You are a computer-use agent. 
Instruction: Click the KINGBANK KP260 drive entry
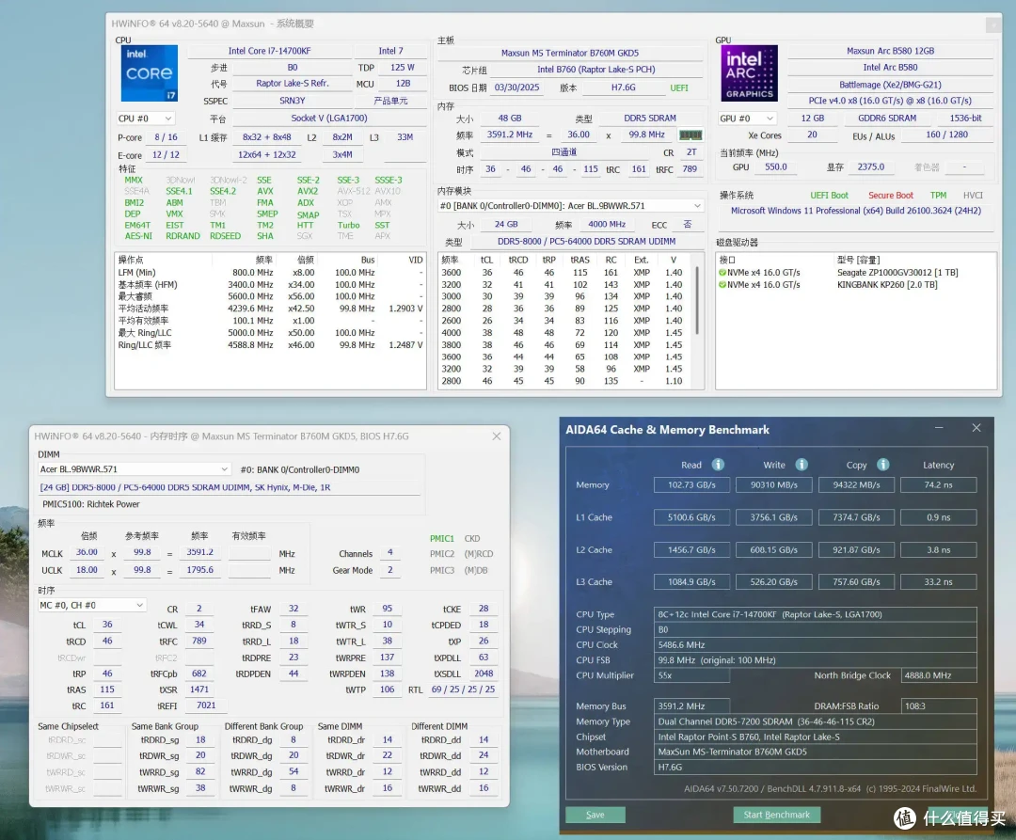tap(887, 285)
